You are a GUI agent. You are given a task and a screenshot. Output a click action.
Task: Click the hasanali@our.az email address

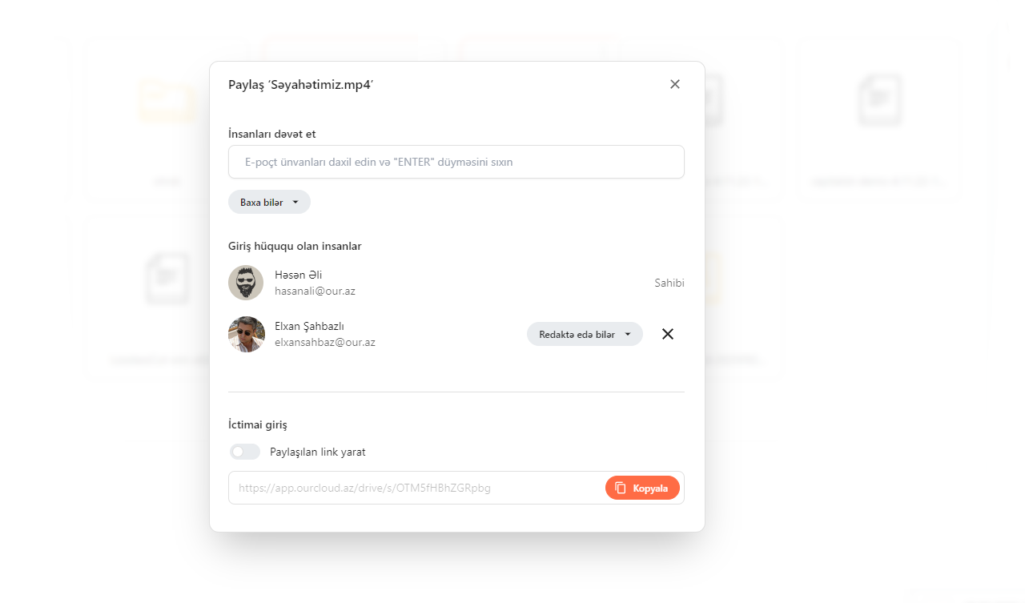point(315,291)
